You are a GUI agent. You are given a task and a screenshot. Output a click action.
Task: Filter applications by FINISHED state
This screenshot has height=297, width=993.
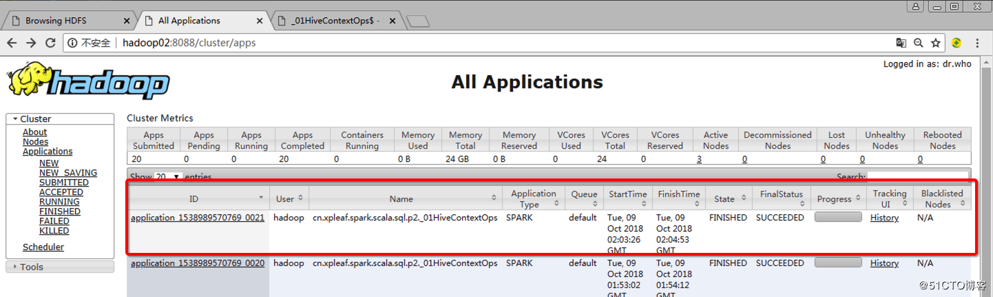point(60,212)
